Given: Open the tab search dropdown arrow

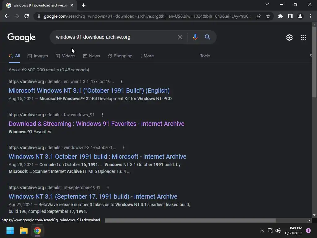Looking at the screenshot, I should coord(267,4).
